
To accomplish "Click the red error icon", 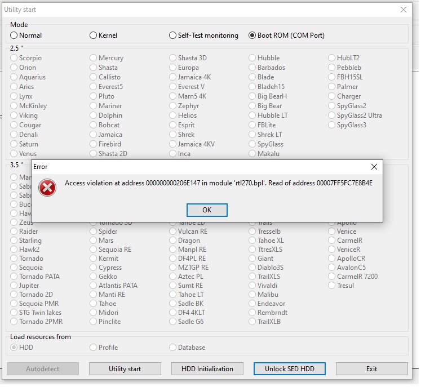I will (47, 188).
